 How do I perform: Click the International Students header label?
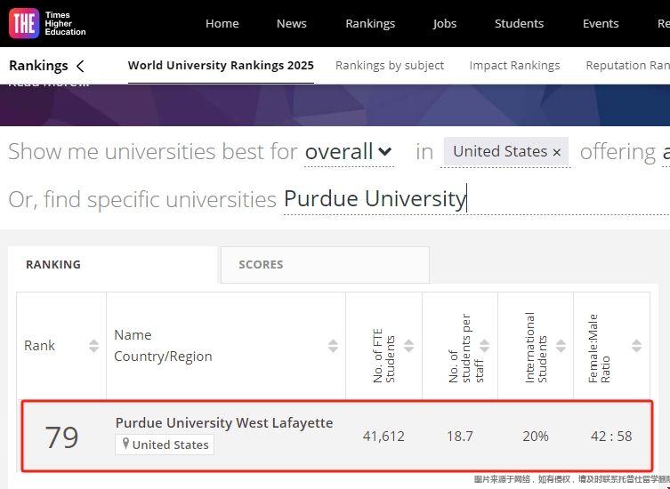(x=536, y=348)
